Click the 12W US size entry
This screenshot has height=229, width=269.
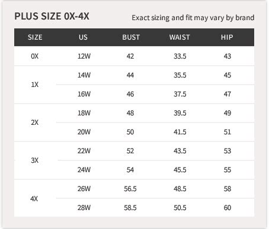(x=84, y=56)
